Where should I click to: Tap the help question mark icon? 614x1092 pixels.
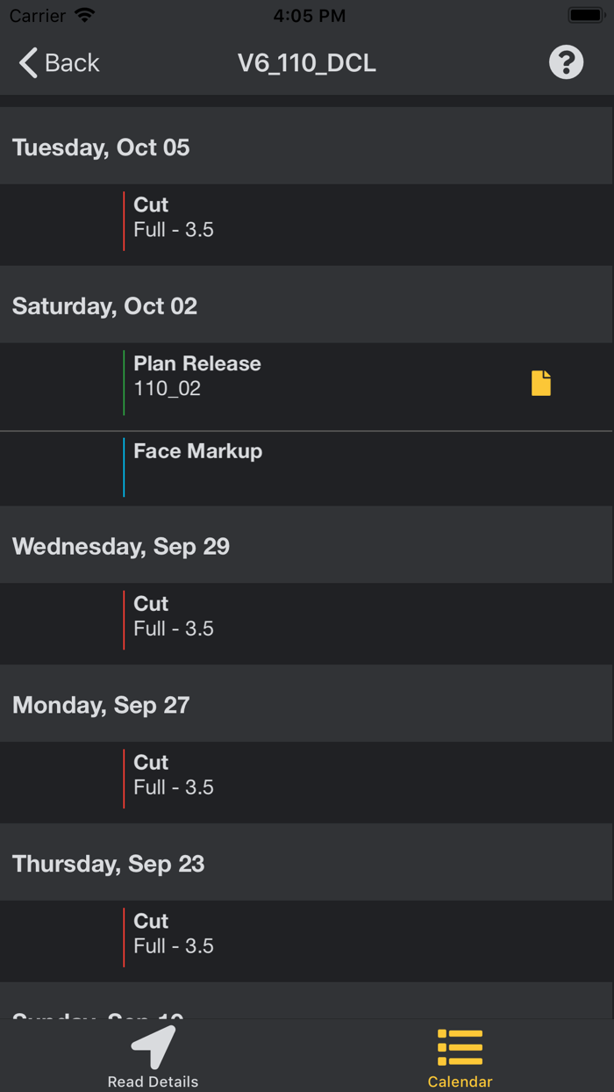click(566, 62)
